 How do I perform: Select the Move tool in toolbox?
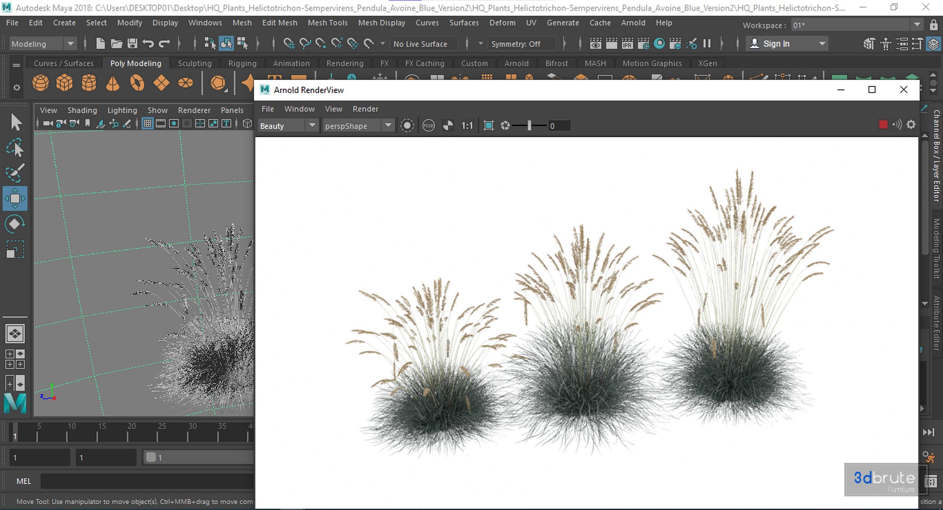pyautogui.click(x=15, y=198)
